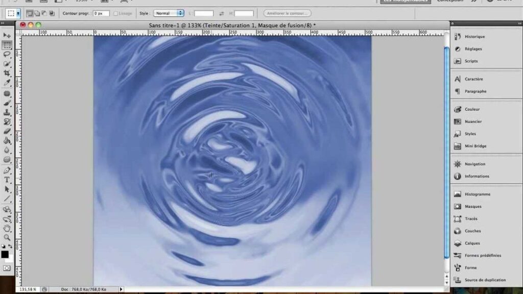Viewport: 523px width, 294px height.
Task: Toggle Quick Mask mode
Action: pos(7,268)
